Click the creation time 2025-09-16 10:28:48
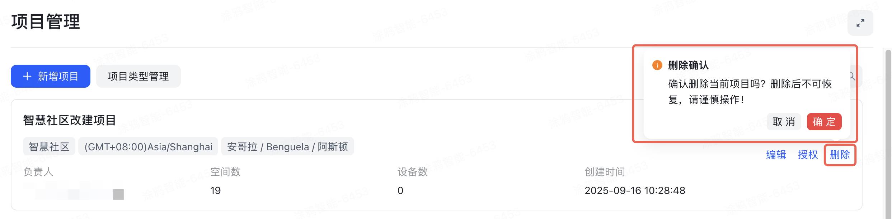This screenshot has width=892, height=219. point(635,190)
